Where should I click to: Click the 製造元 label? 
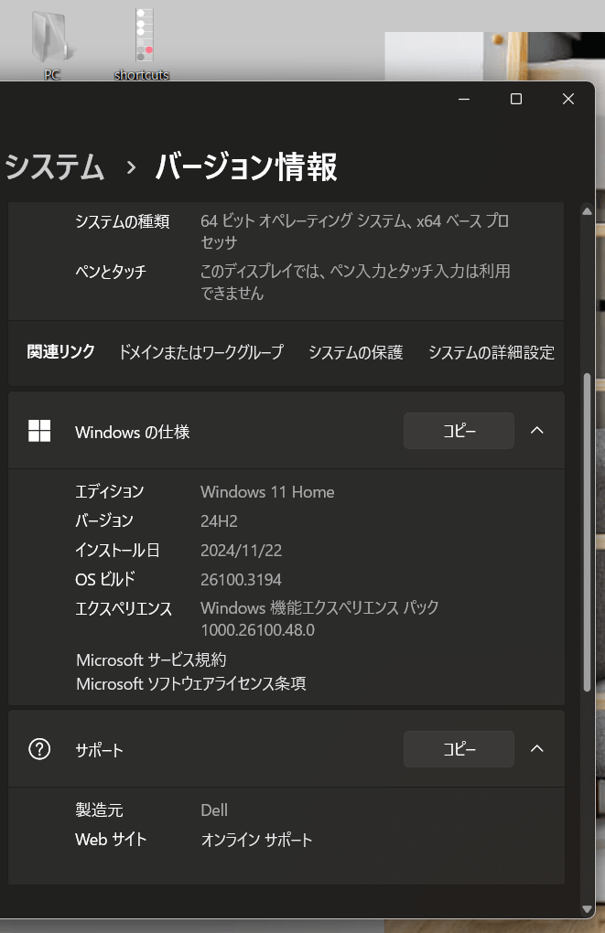[x=99, y=810]
